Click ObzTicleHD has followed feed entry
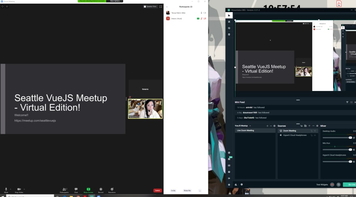Viewport: 356px width, 197px height. pos(295,118)
